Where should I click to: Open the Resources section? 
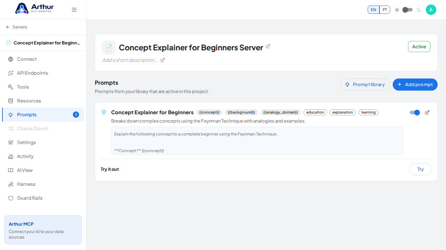[43, 101]
